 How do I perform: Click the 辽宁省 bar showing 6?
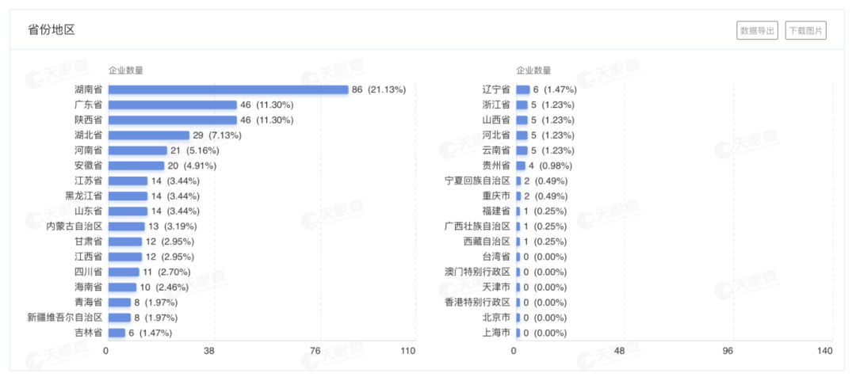click(522, 89)
